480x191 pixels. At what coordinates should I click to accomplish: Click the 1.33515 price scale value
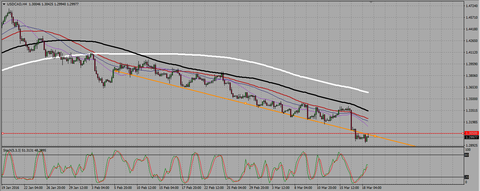click(x=472, y=111)
